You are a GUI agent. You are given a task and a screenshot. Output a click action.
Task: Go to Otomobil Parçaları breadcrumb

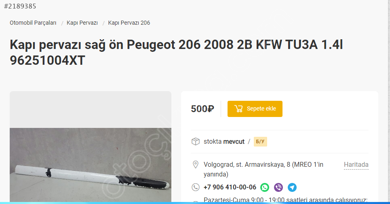pyautogui.click(x=33, y=23)
